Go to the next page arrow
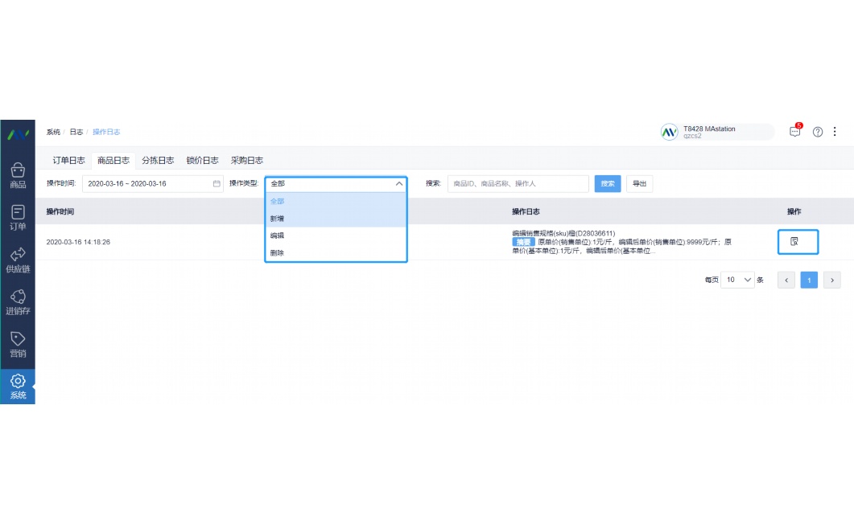Image resolution: width=854 pixels, height=524 pixels. [832, 280]
